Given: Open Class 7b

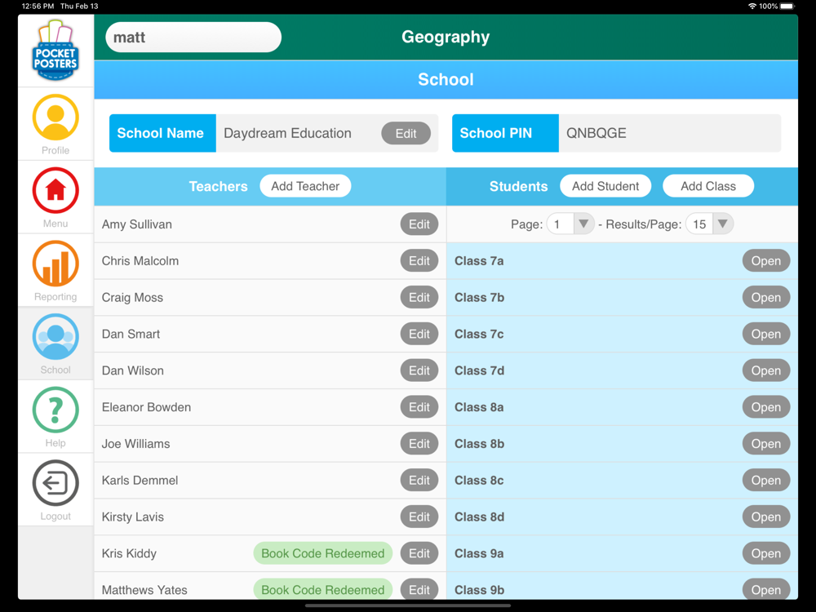Looking at the screenshot, I should click(x=766, y=297).
